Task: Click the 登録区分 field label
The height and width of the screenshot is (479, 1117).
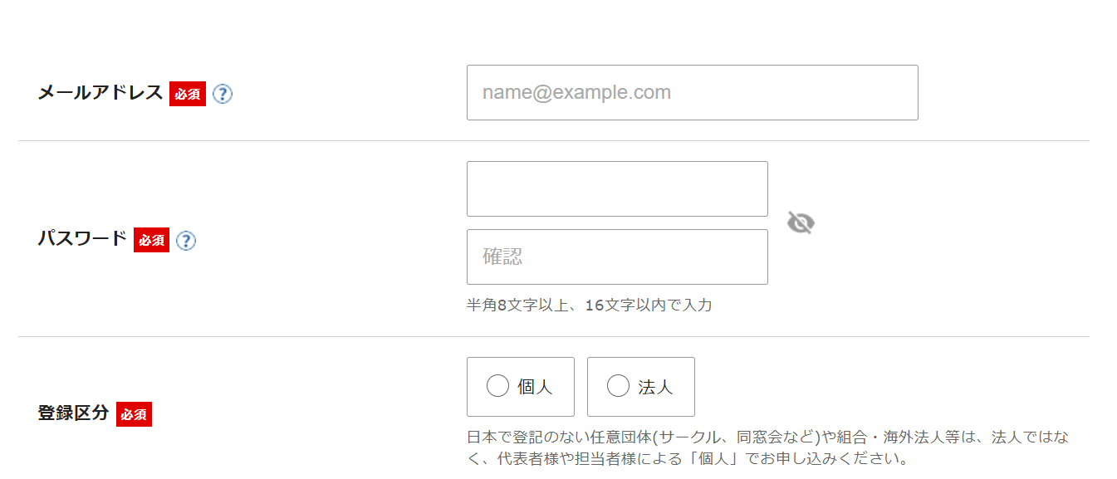Action: (x=73, y=413)
